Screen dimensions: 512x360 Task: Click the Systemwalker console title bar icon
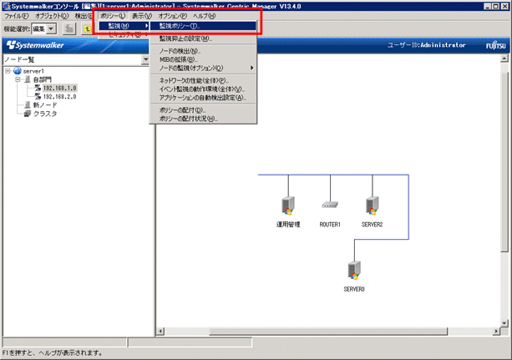[6, 6]
